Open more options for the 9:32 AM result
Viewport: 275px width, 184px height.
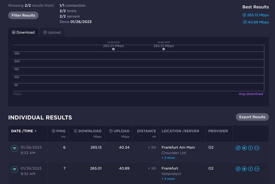(x=257, y=169)
